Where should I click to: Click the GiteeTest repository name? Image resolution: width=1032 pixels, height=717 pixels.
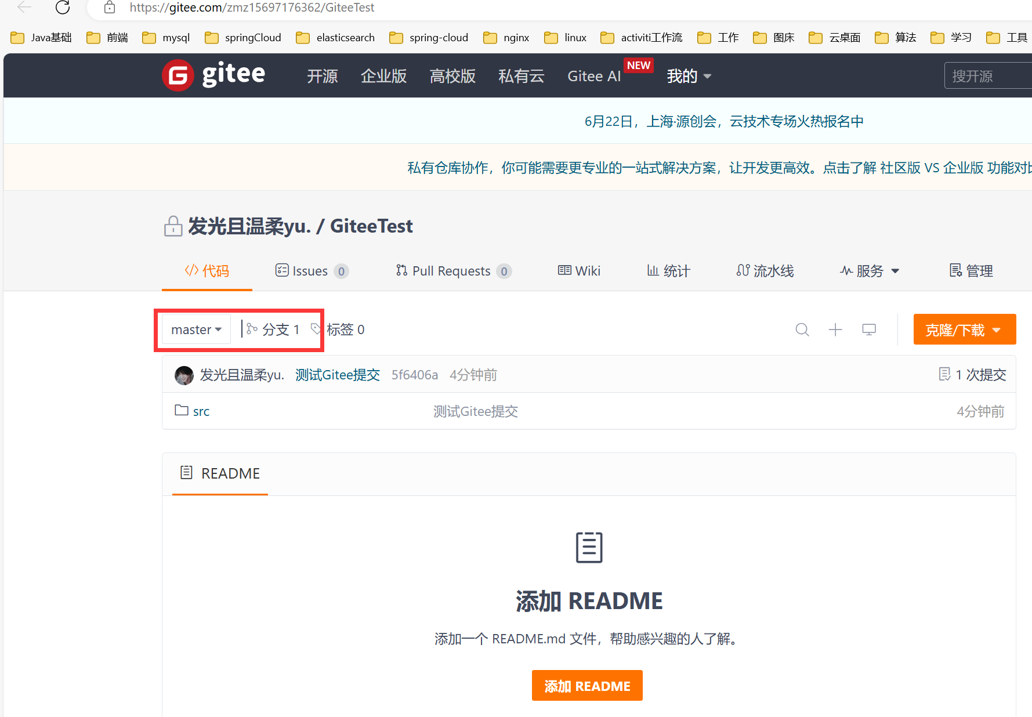(371, 226)
